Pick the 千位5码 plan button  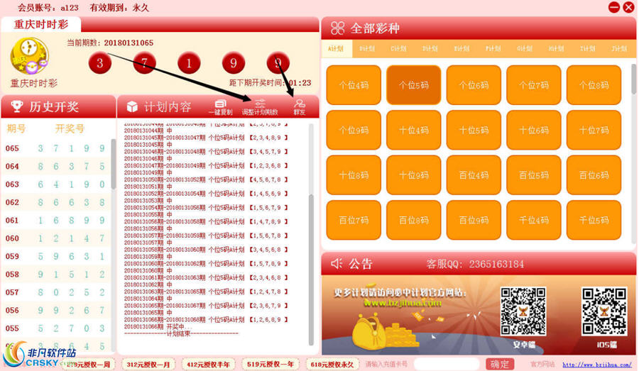pyautogui.click(x=594, y=220)
